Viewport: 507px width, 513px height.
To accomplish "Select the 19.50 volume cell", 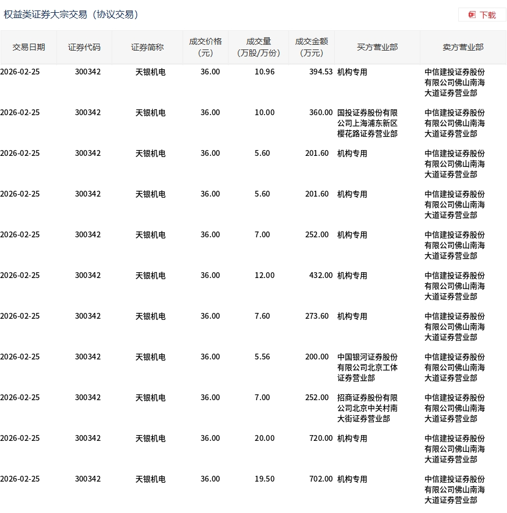I will 265,479.
